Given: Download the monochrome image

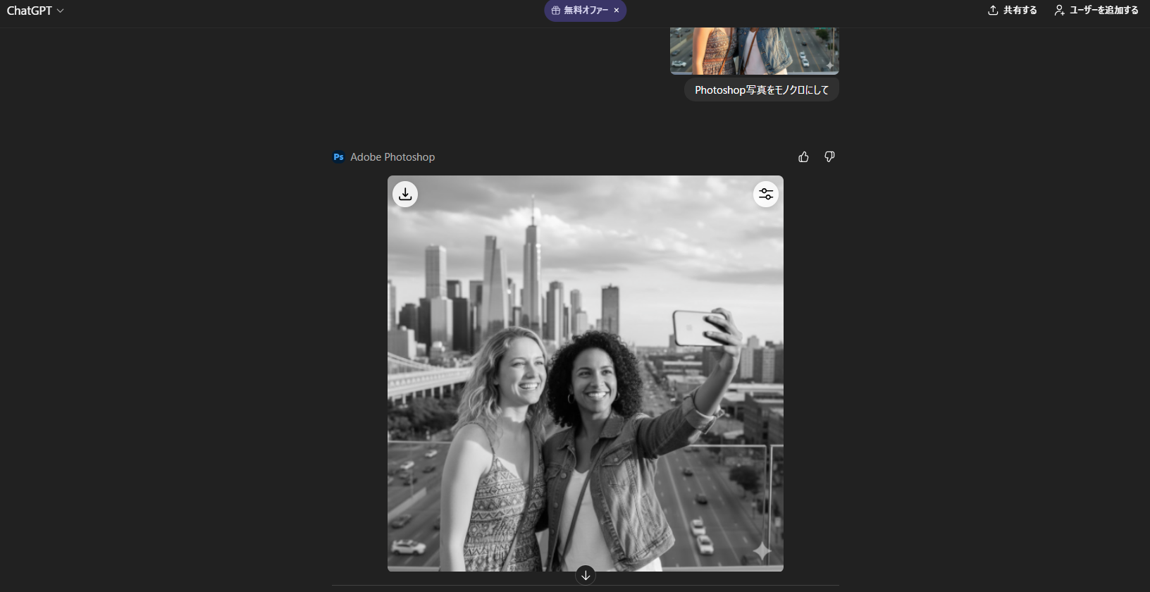Looking at the screenshot, I should pyautogui.click(x=405, y=195).
